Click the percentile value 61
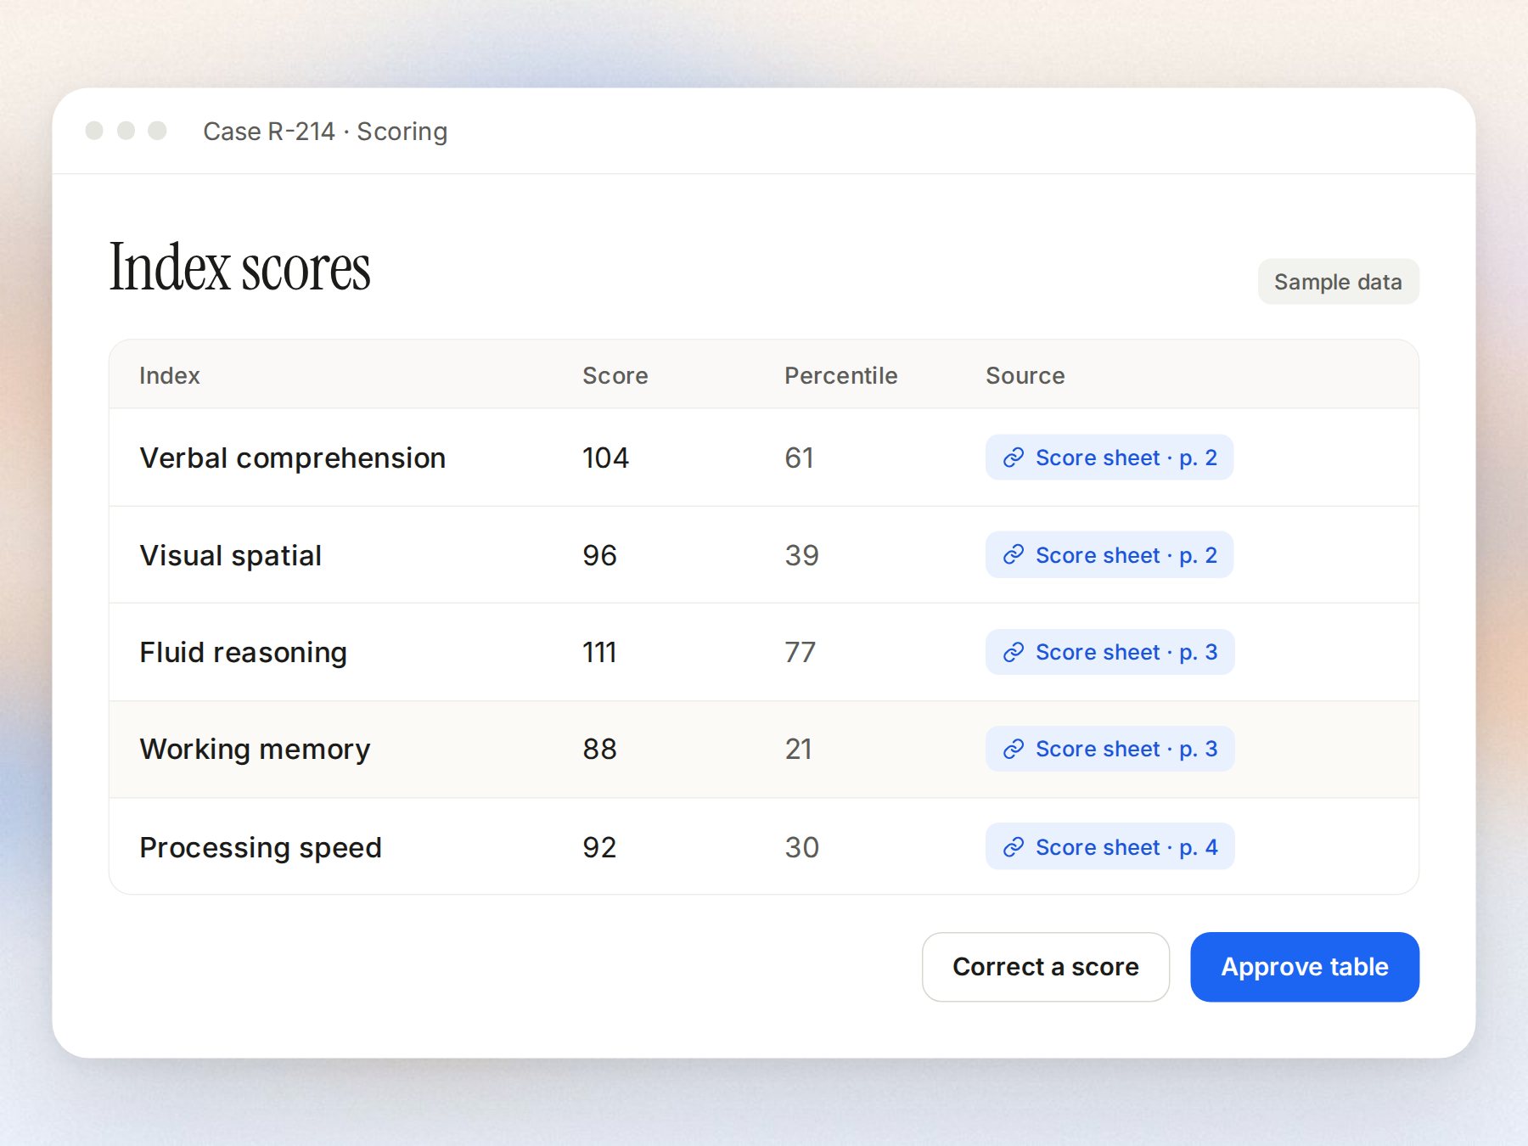 click(x=799, y=458)
